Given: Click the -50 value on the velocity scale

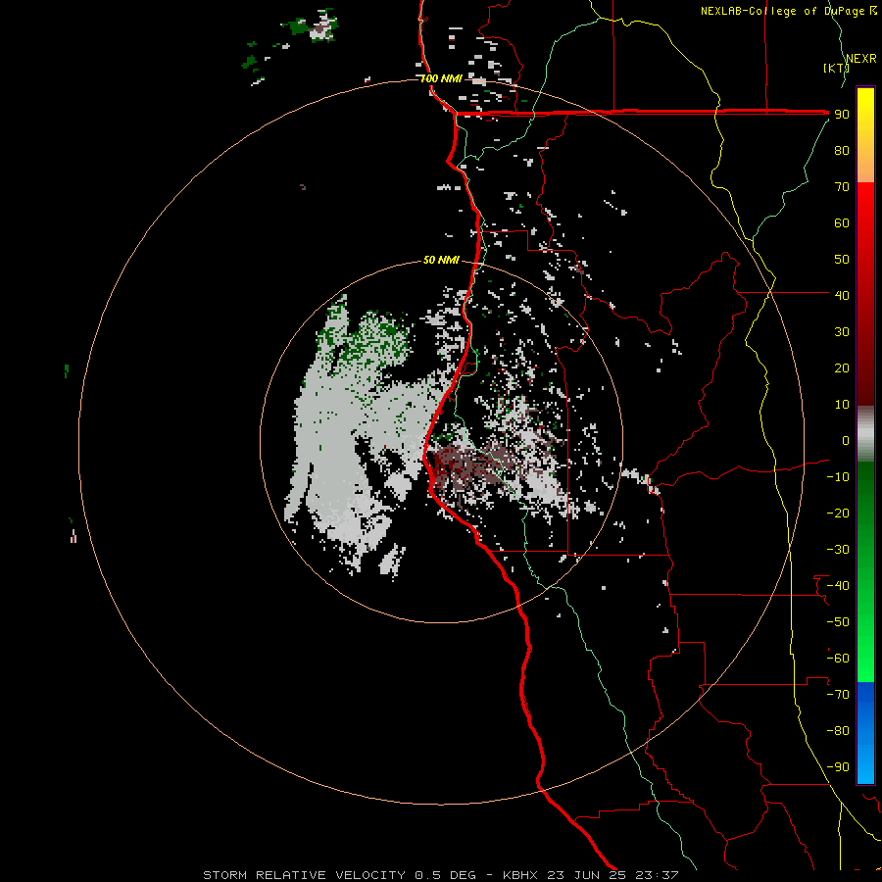Looking at the screenshot, I should point(838,621).
